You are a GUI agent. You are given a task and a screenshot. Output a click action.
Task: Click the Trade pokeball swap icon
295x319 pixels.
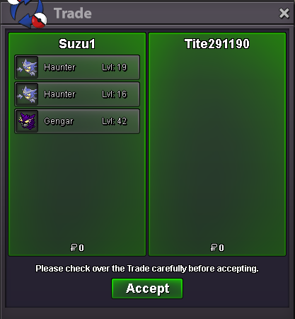click(28, 13)
